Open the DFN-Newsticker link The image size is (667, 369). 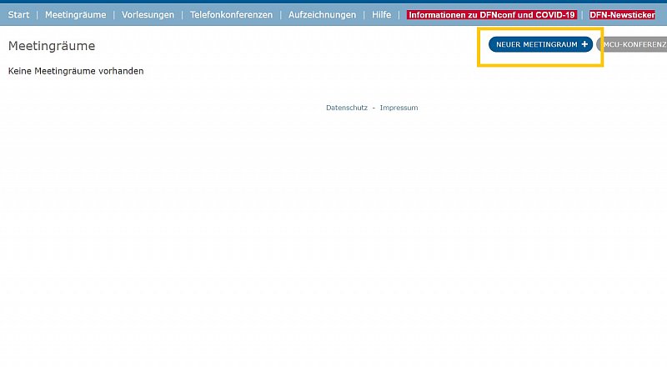point(622,15)
